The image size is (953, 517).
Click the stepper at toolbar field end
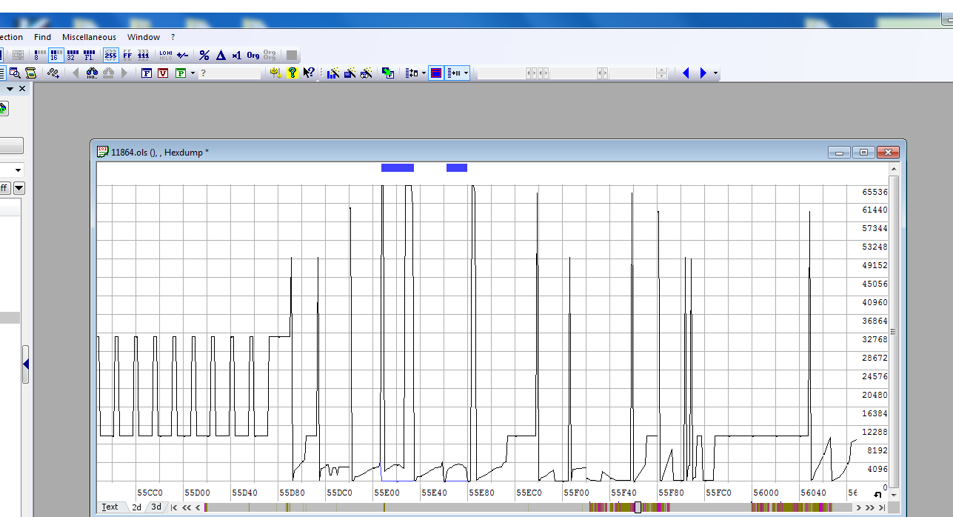tap(661, 73)
